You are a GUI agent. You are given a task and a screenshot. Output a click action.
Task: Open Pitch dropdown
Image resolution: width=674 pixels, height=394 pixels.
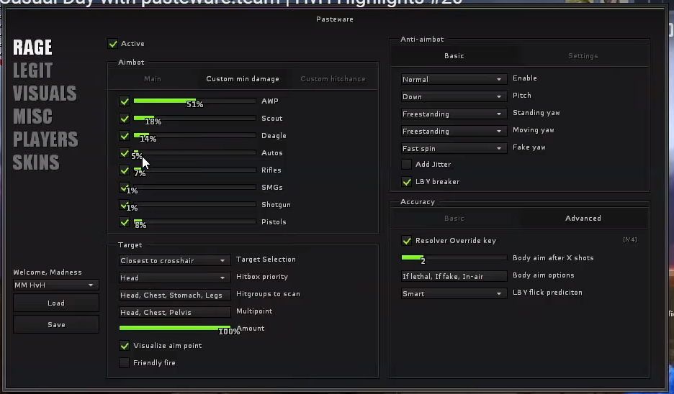pyautogui.click(x=454, y=96)
